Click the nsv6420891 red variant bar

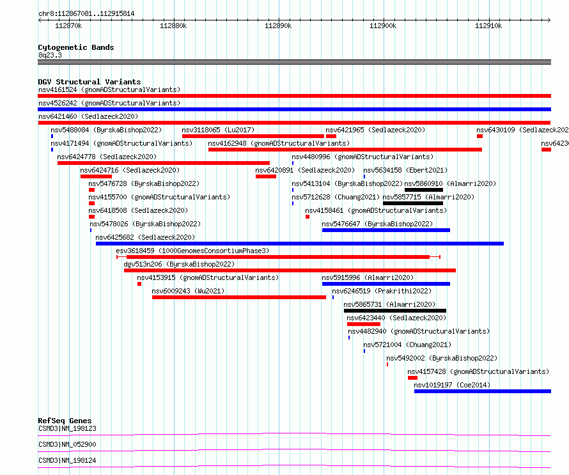point(266,176)
